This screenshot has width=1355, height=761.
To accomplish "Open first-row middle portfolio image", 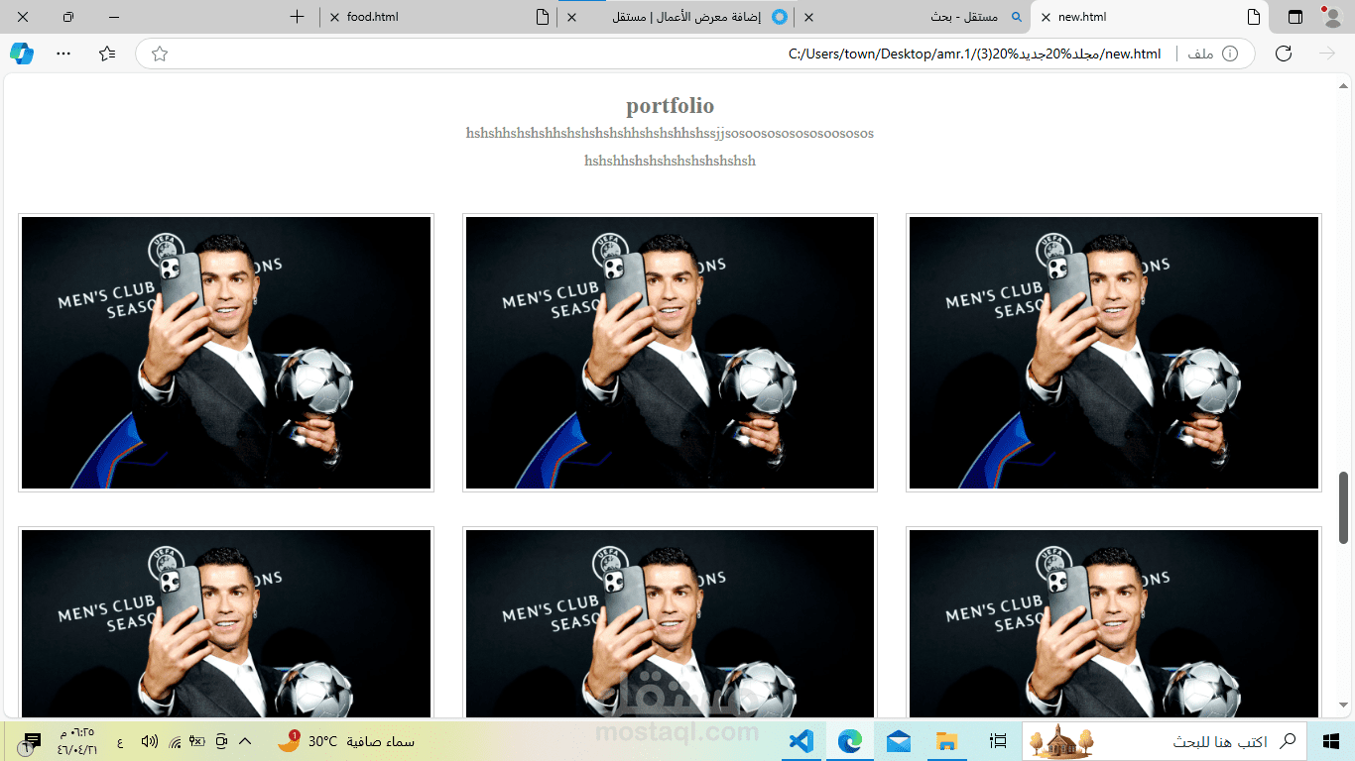I will (670, 353).
